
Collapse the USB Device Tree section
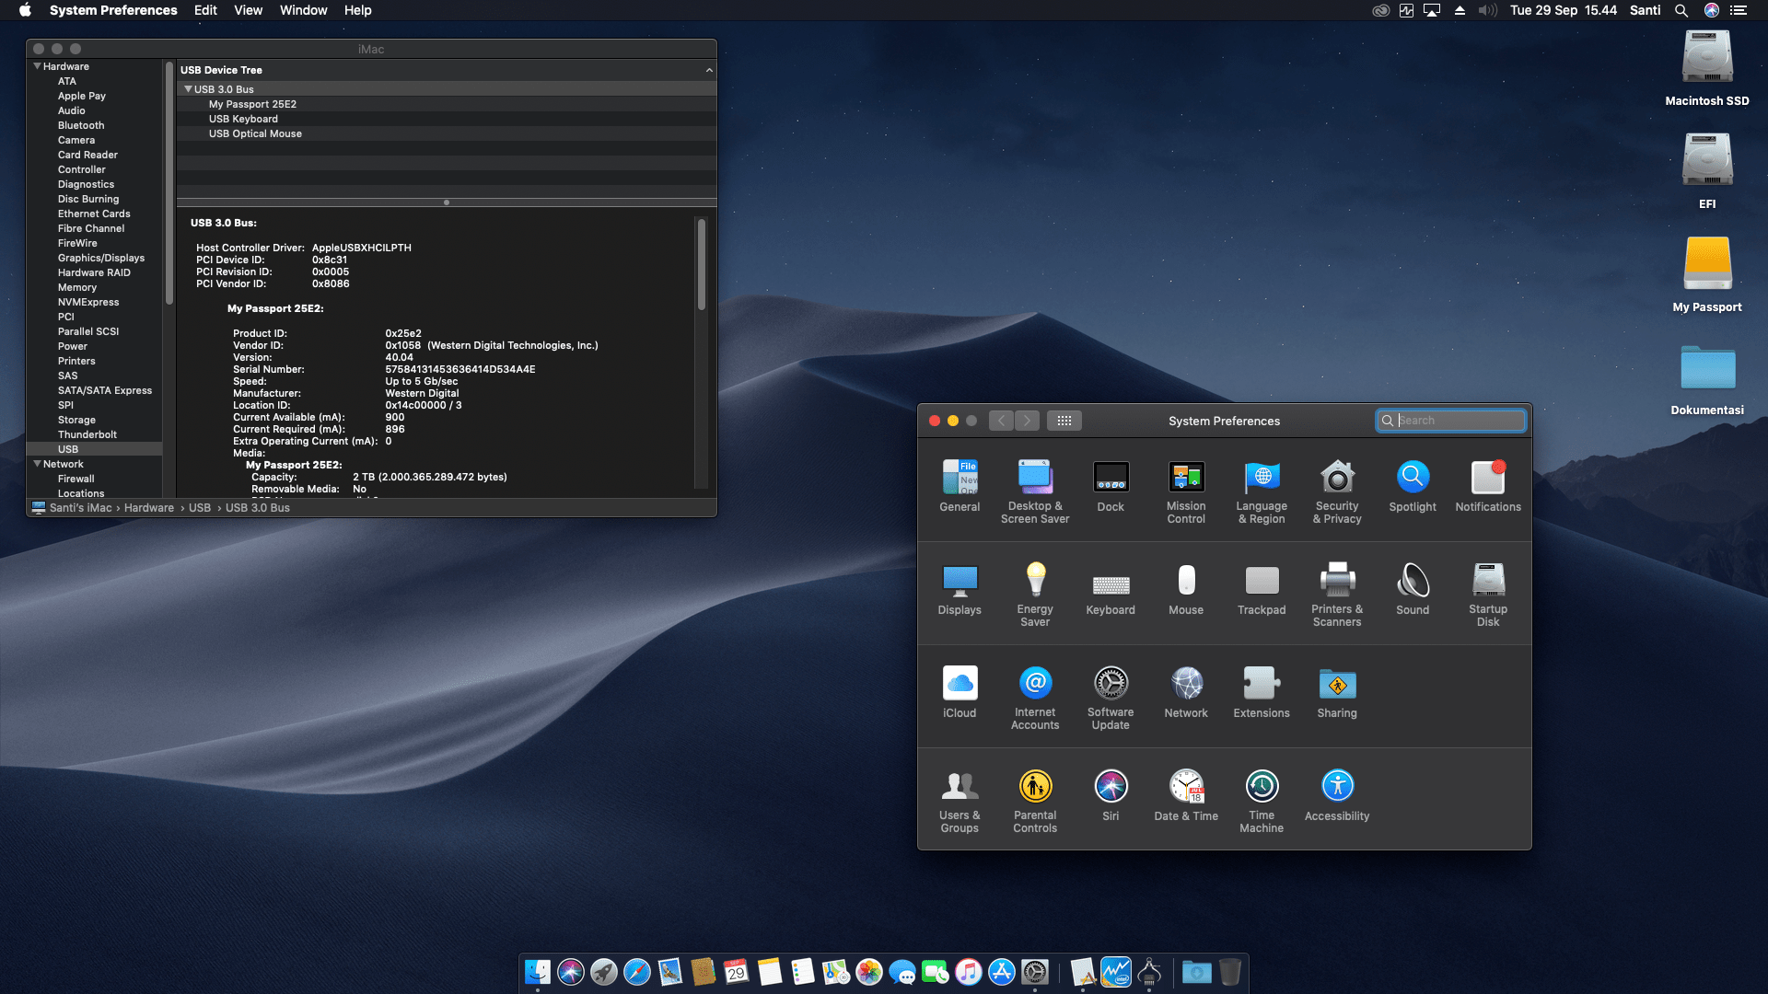point(709,69)
